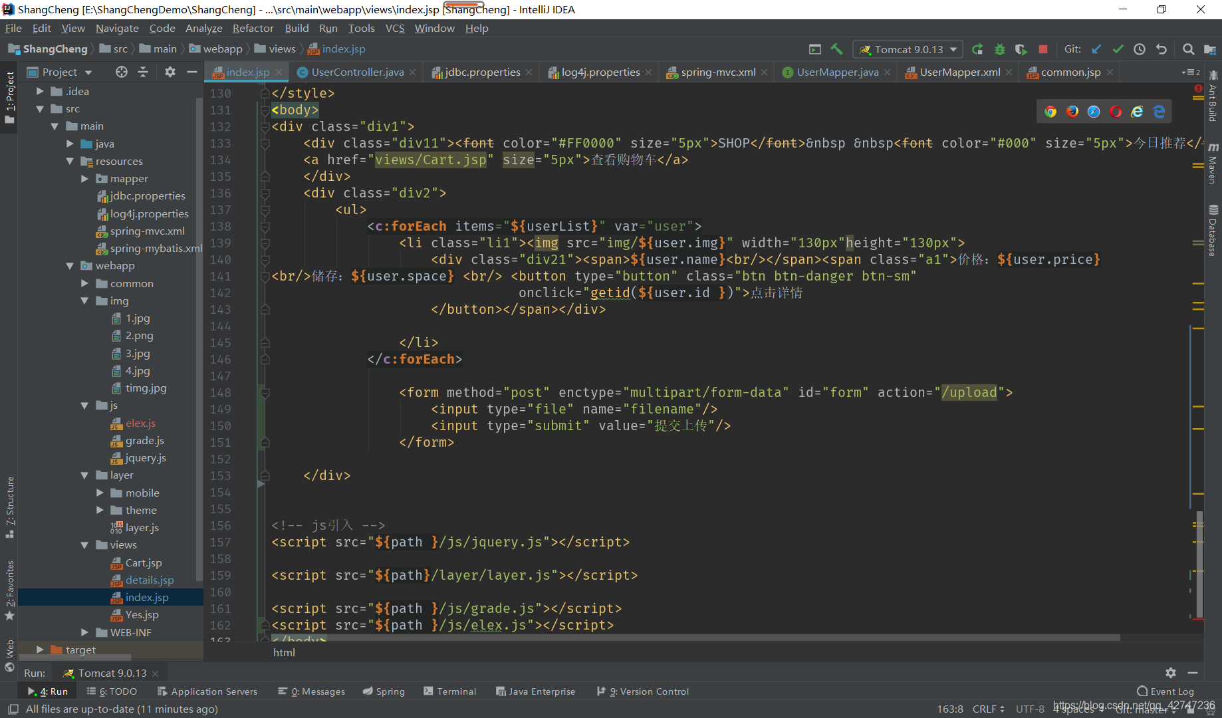Open Search Everywhere magnifier
Image resolution: width=1222 pixels, height=718 pixels.
coord(1189,49)
